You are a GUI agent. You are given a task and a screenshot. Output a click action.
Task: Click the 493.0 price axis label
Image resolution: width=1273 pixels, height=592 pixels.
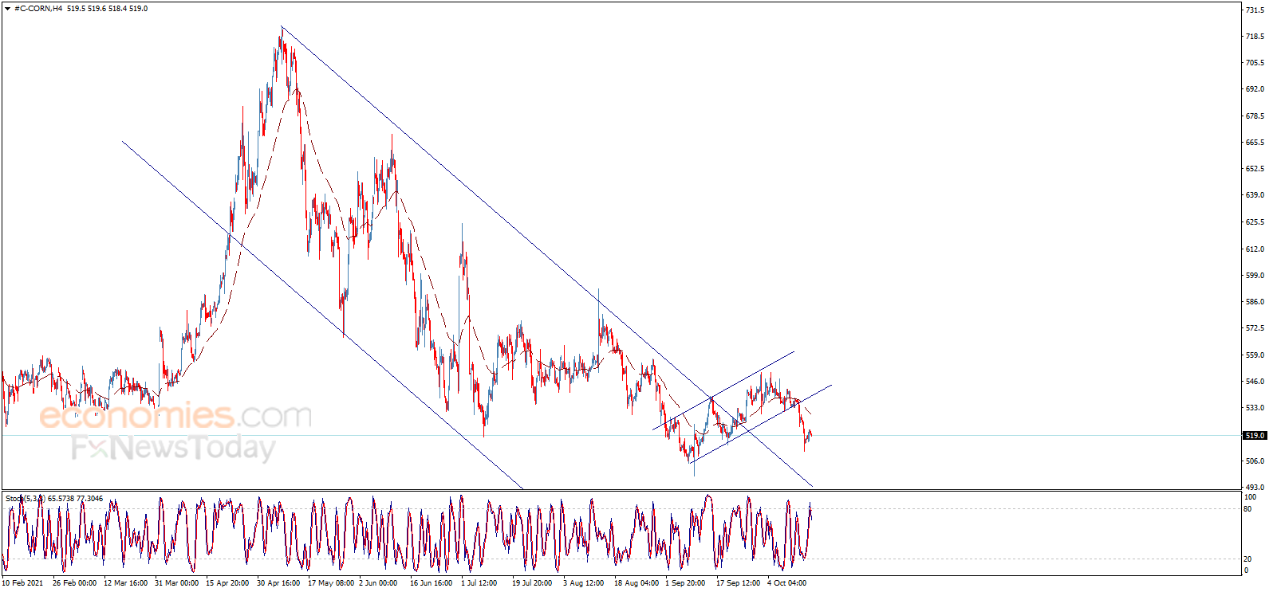point(1255,488)
